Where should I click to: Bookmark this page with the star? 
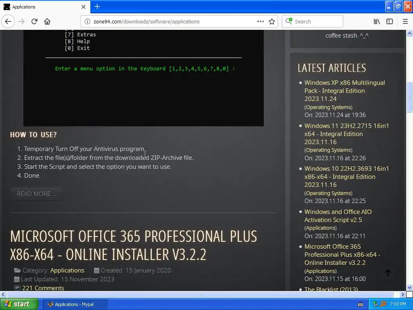(272, 21)
